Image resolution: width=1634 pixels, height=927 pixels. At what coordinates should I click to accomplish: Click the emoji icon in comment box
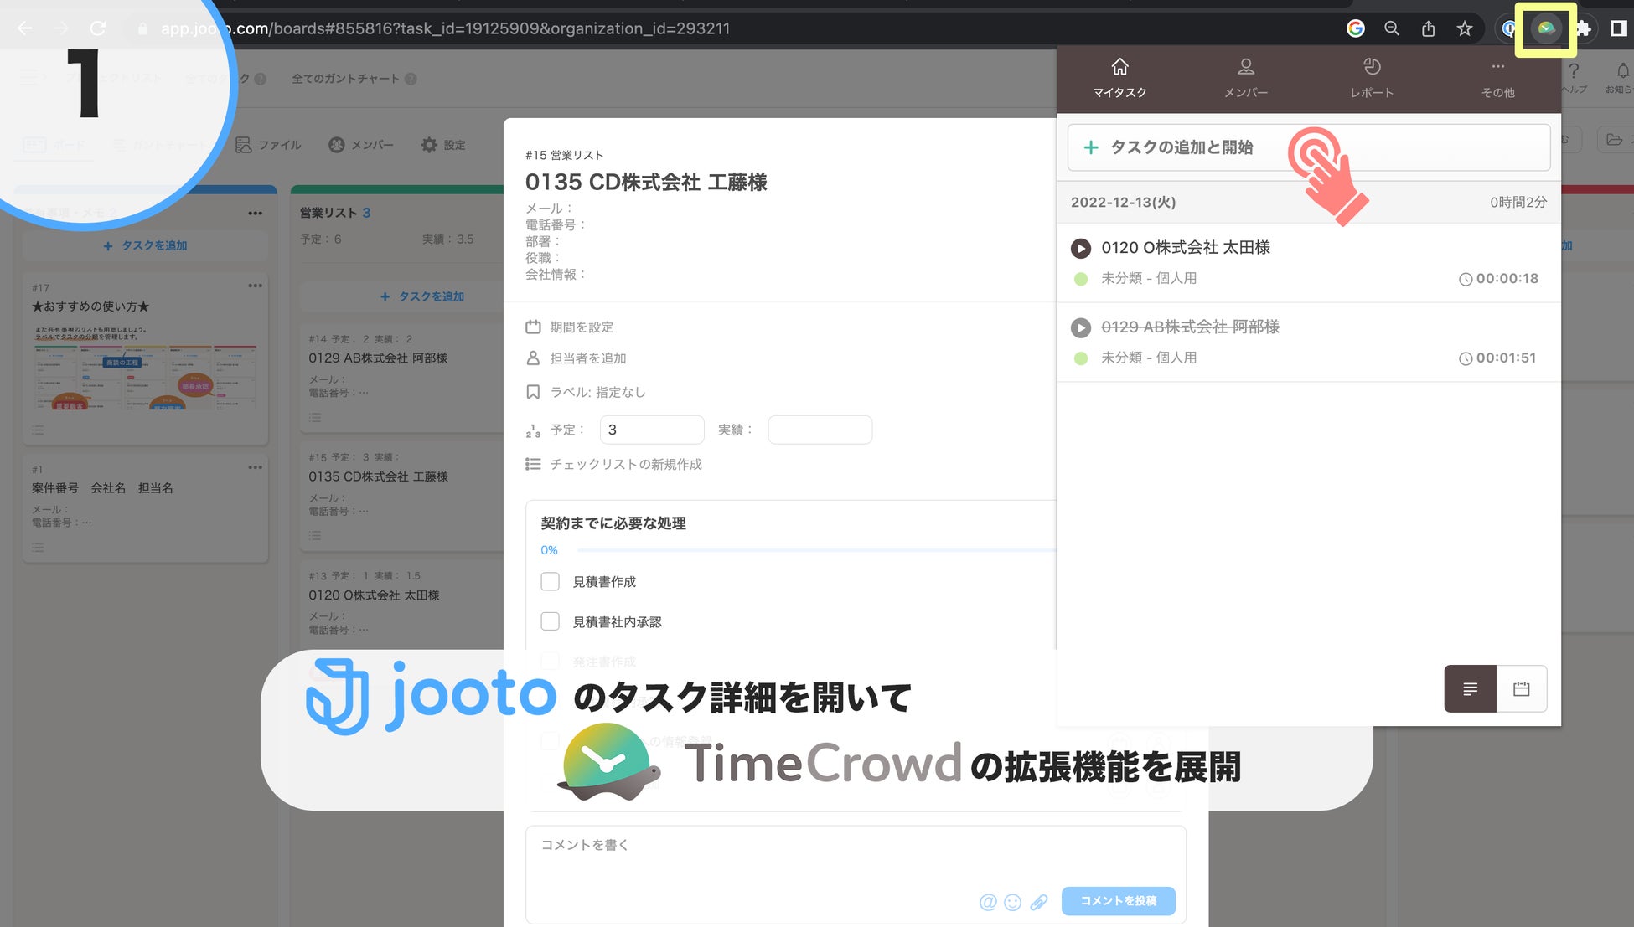click(x=1012, y=902)
